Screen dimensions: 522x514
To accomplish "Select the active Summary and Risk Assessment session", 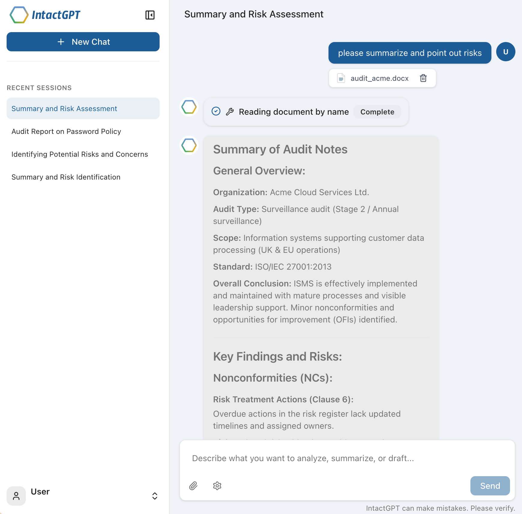I will (64, 108).
